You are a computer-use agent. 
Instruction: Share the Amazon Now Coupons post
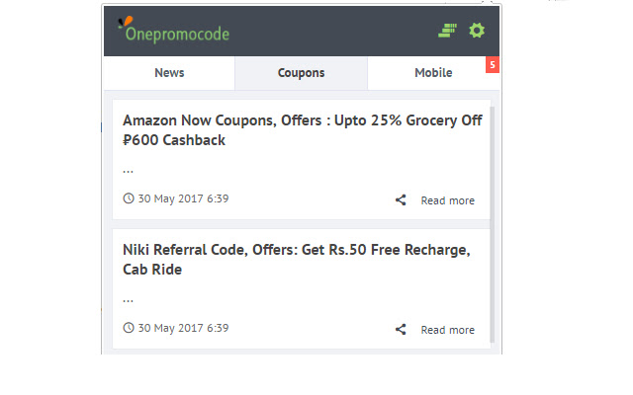tap(401, 199)
